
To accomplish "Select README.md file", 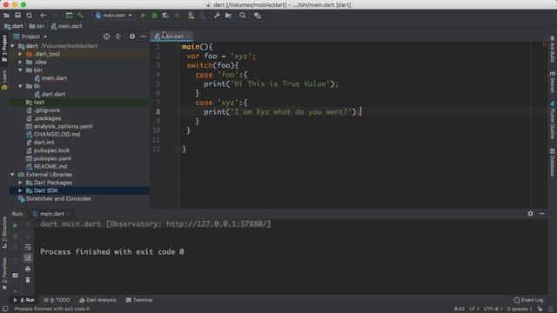I will pyautogui.click(x=46, y=166).
